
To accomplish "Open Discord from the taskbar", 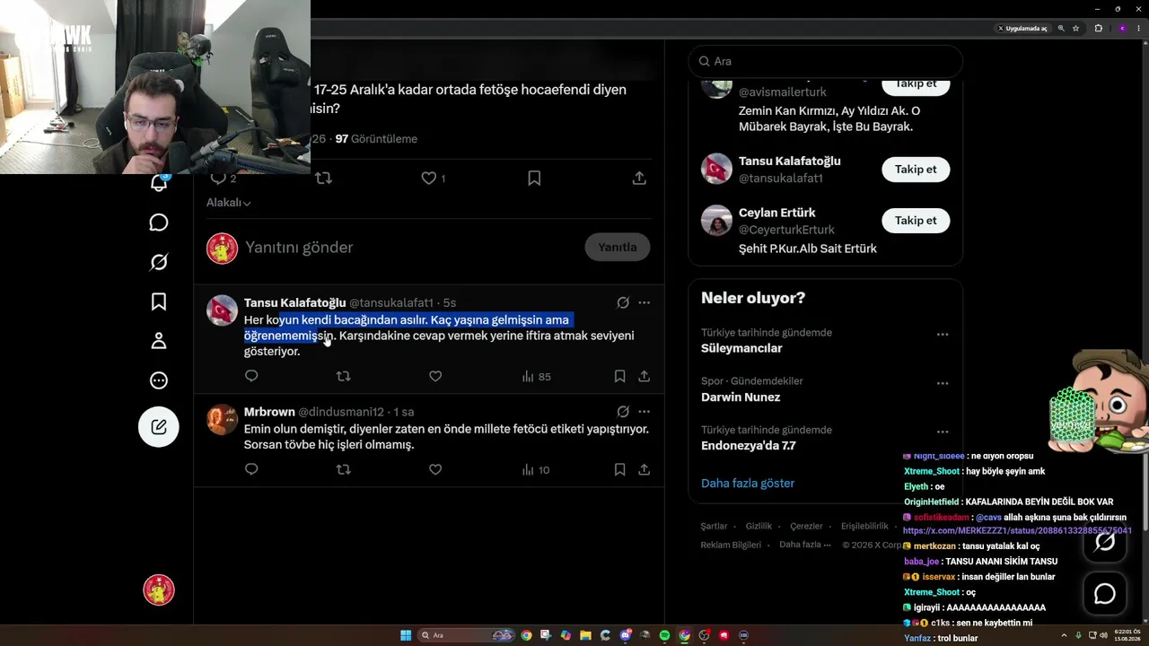I will [x=625, y=635].
